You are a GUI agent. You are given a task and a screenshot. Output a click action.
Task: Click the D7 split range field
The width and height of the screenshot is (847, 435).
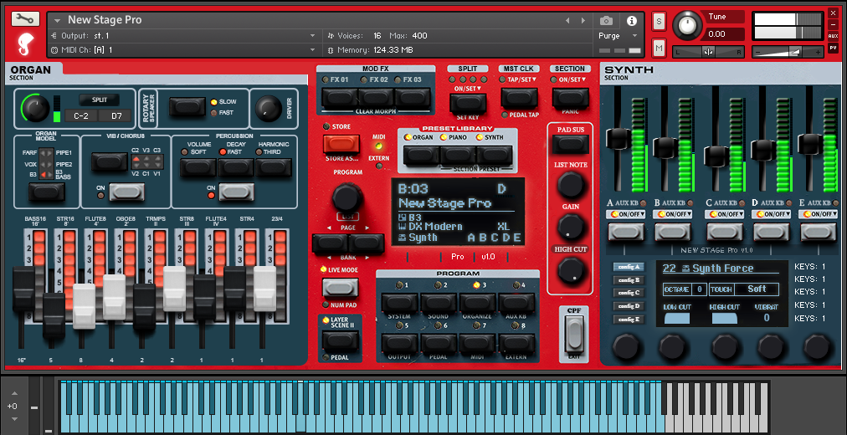pos(114,115)
